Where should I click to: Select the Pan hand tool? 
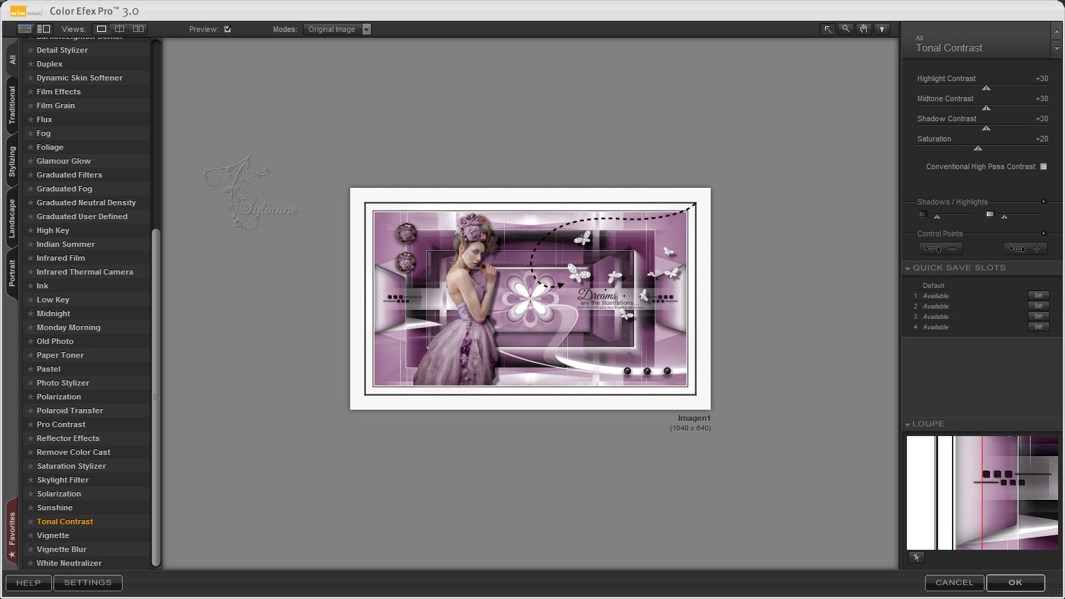(x=863, y=29)
